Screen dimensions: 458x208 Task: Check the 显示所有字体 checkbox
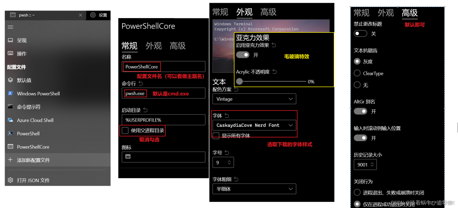point(216,135)
